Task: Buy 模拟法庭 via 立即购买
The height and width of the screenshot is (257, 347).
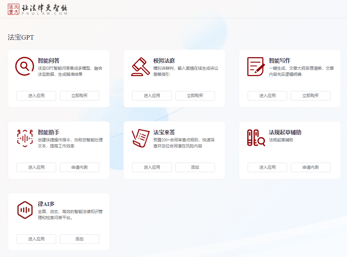Action: pyautogui.click(x=195, y=96)
